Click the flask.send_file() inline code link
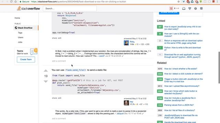220x123 pixels. pyautogui.click(x=76, y=70)
